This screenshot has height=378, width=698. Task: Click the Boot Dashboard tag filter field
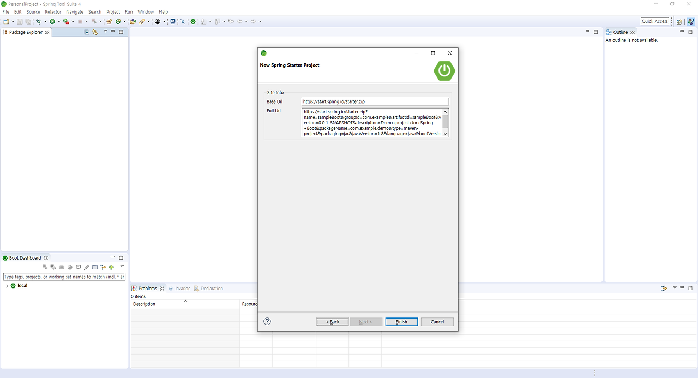coord(64,277)
